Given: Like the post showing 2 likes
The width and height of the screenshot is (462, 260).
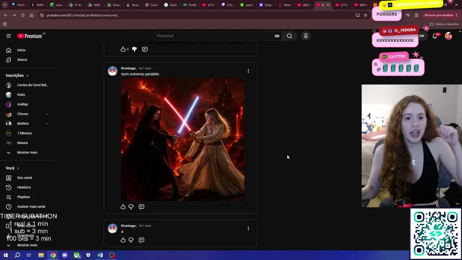Looking at the screenshot, I should tap(123, 49).
